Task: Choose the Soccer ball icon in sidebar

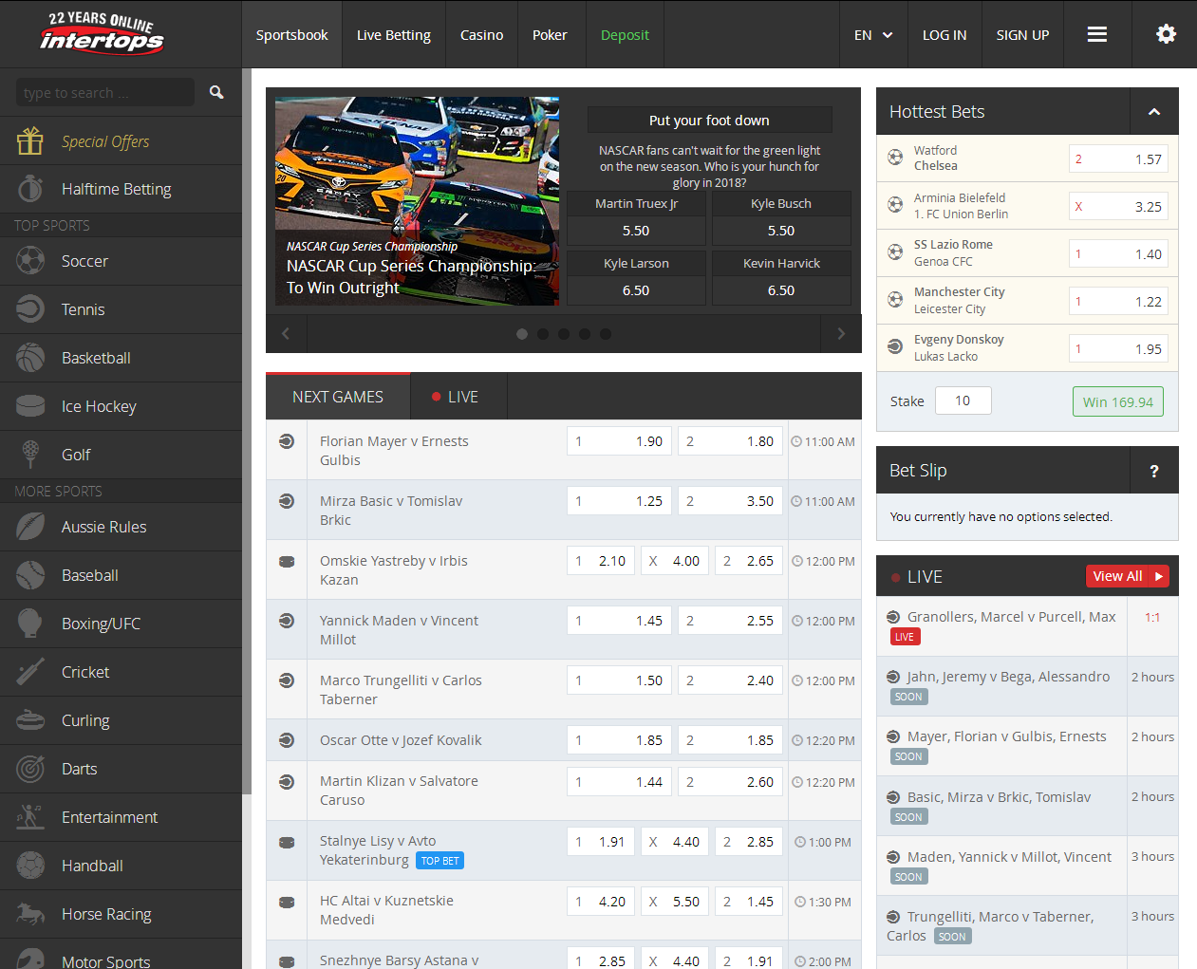Action: [x=30, y=261]
